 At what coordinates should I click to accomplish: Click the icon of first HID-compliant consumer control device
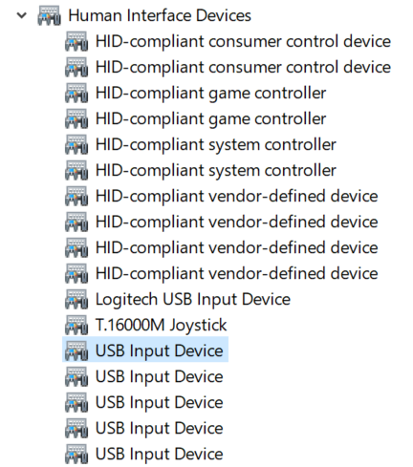(76, 41)
